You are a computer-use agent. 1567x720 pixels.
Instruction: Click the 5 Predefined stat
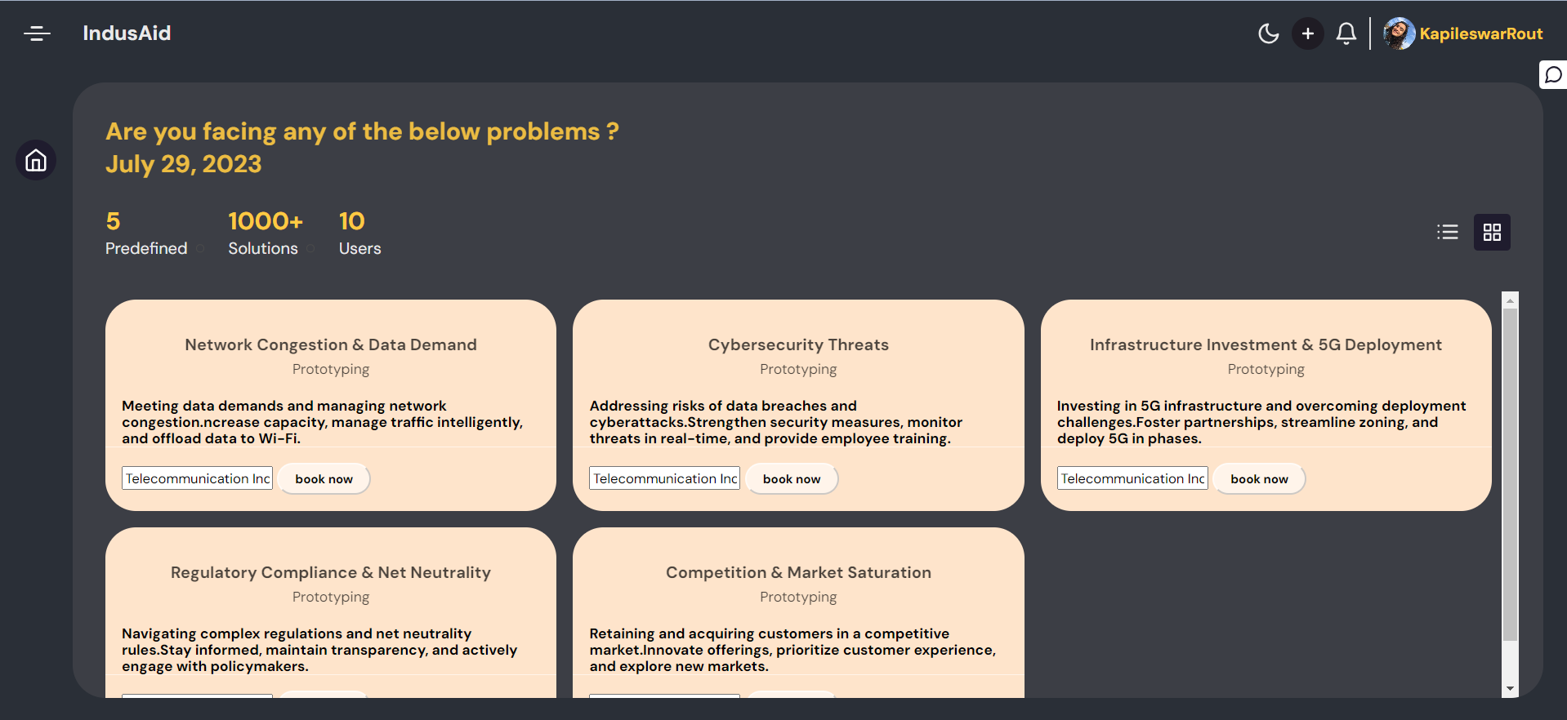[x=146, y=233]
